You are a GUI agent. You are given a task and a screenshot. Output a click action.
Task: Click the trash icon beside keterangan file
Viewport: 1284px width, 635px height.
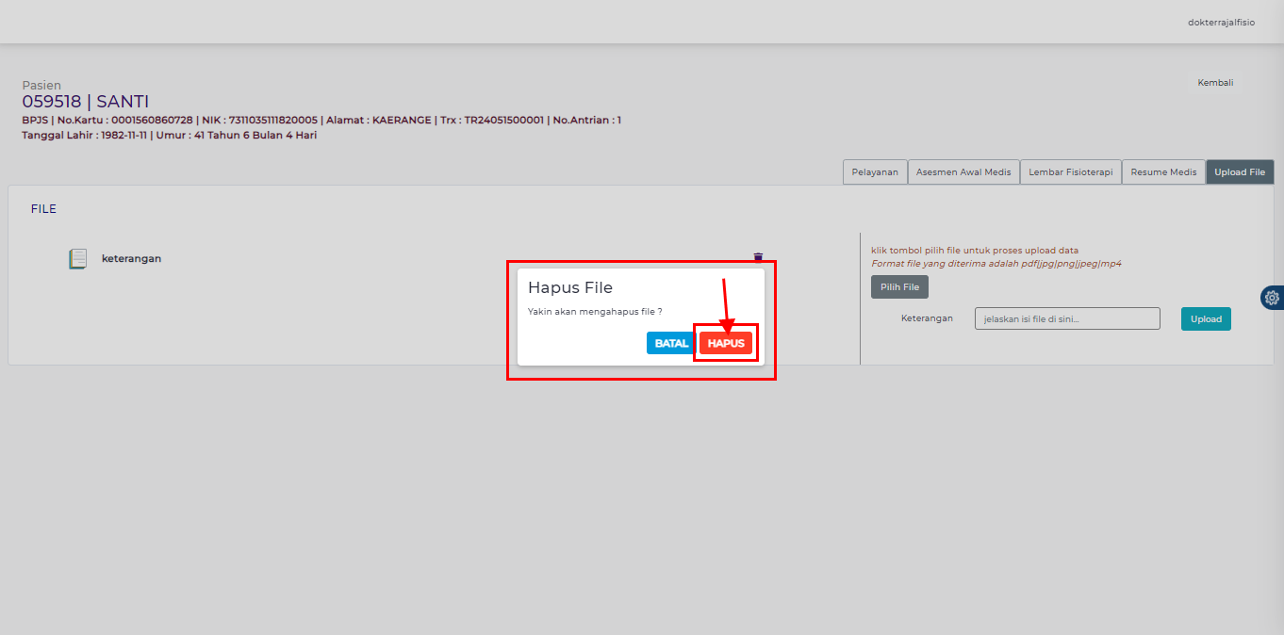coord(758,257)
